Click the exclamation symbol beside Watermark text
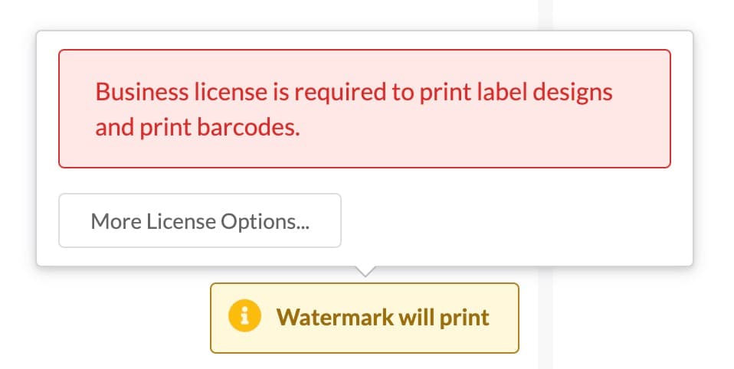 244,317
